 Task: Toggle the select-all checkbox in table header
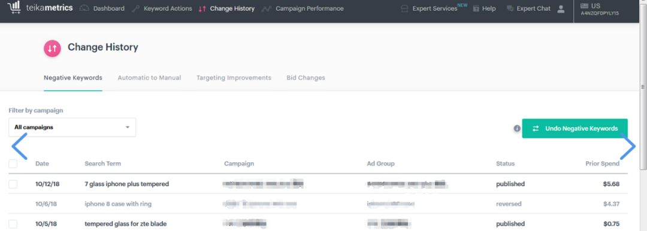pyautogui.click(x=13, y=164)
